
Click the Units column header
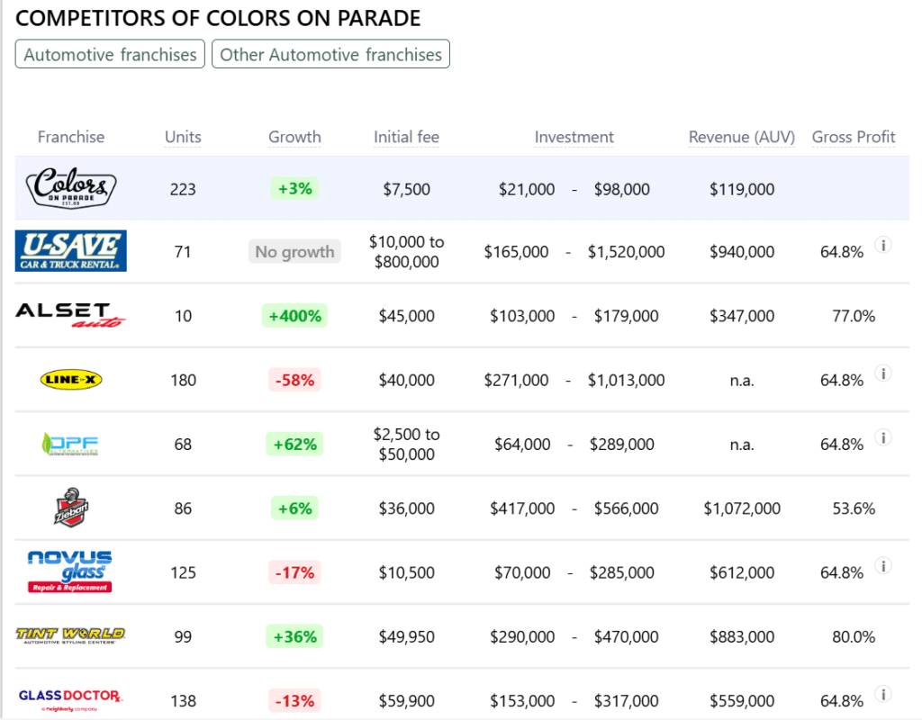pos(183,137)
